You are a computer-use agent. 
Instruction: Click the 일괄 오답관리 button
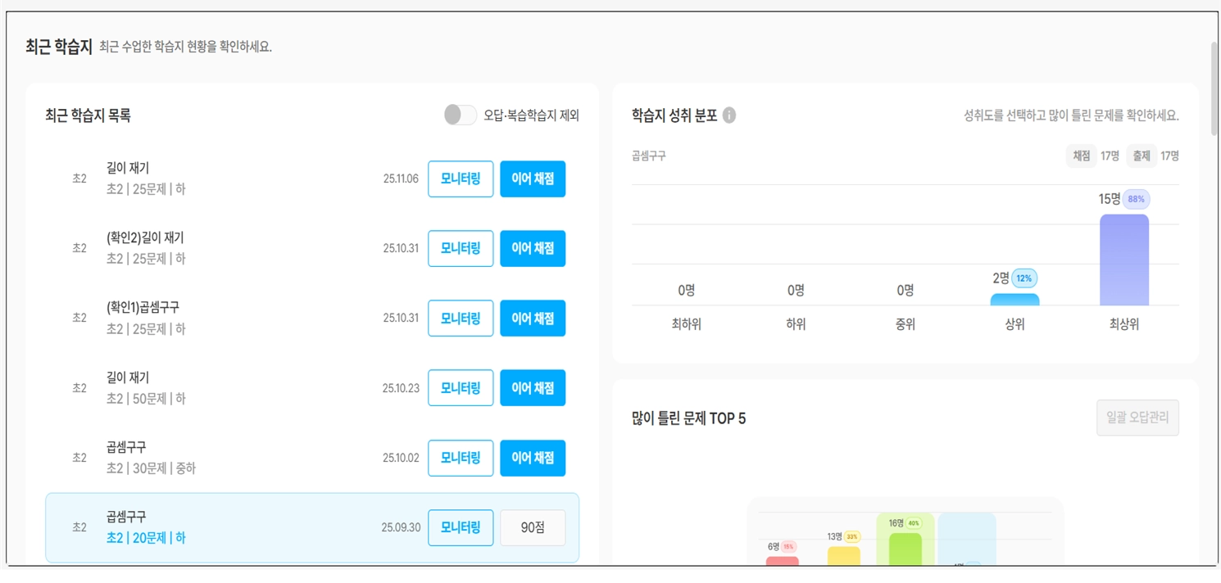(x=1137, y=418)
